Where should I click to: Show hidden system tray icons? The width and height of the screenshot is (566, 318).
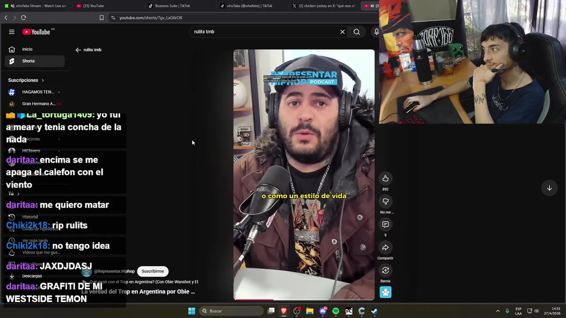(497, 311)
